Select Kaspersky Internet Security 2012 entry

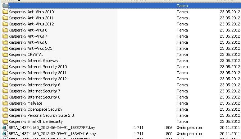point(38,79)
